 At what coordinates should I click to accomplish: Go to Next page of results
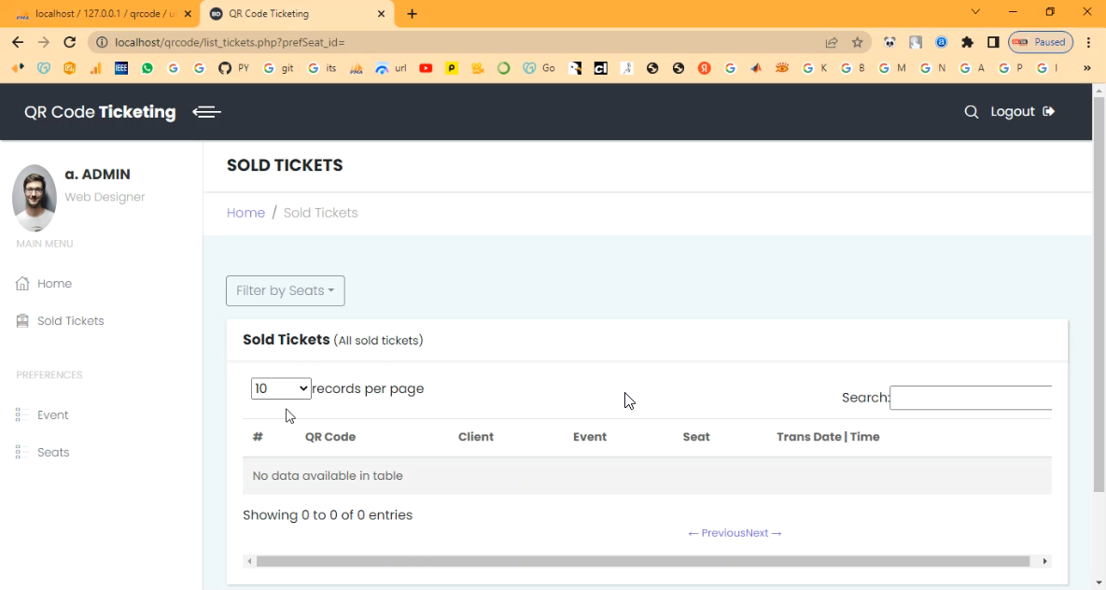tap(763, 533)
